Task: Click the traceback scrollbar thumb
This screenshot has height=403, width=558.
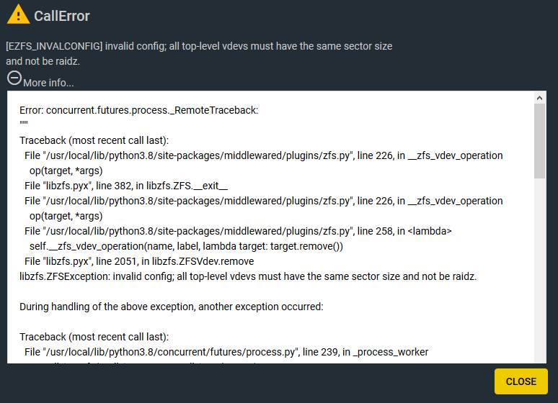Action: tap(539, 142)
